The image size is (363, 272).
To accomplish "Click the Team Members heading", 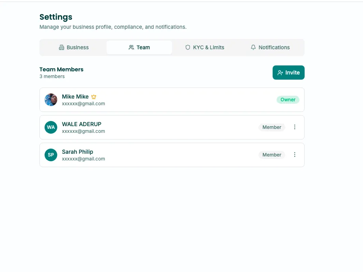I will (x=61, y=69).
